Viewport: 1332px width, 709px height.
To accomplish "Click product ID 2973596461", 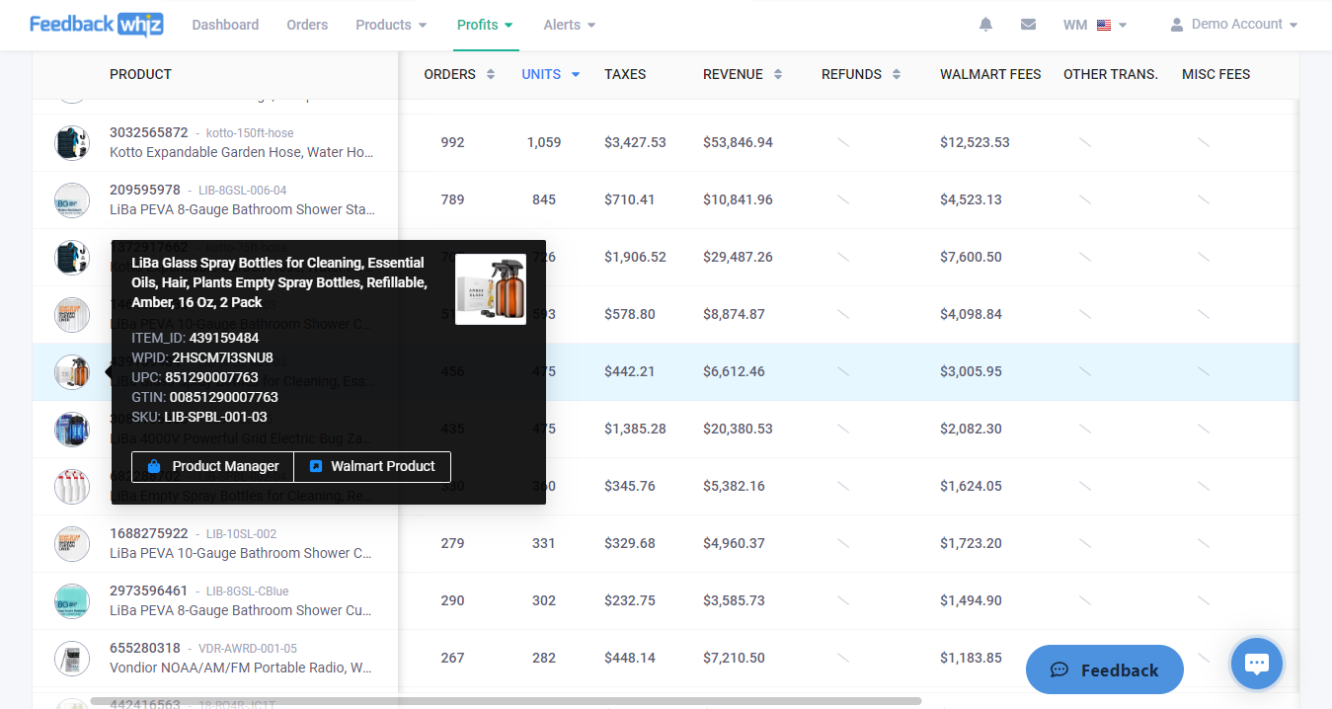I will click(149, 591).
